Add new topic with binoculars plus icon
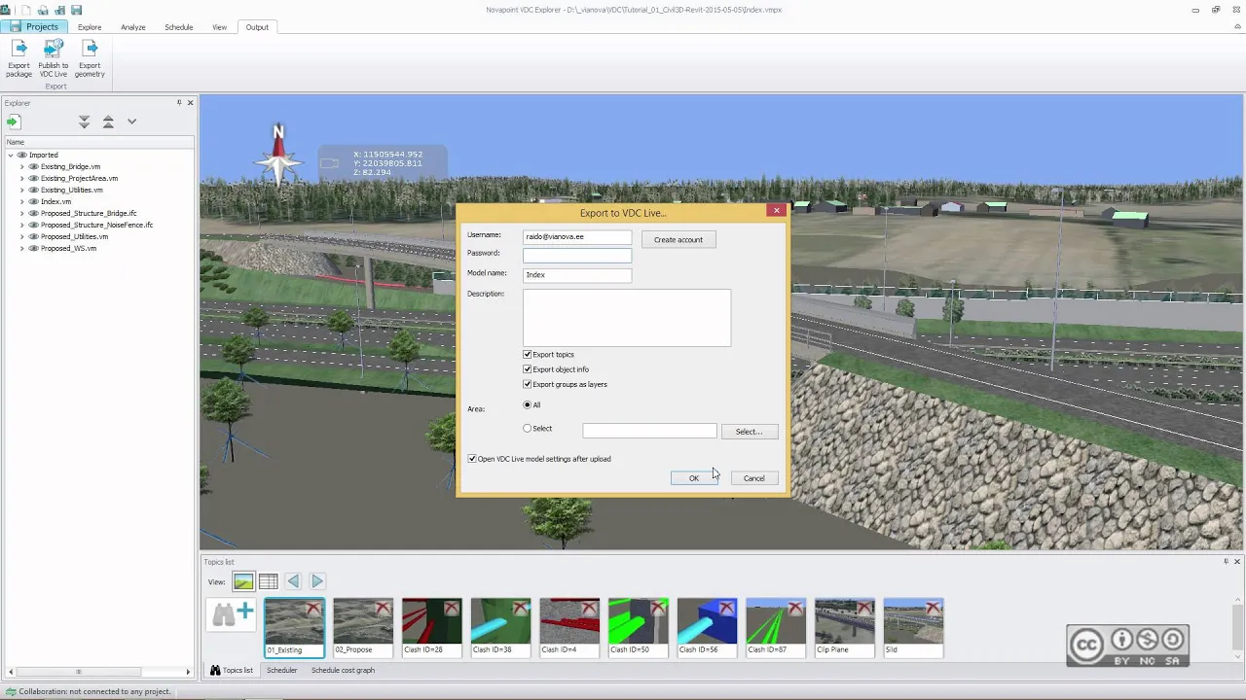 233,613
